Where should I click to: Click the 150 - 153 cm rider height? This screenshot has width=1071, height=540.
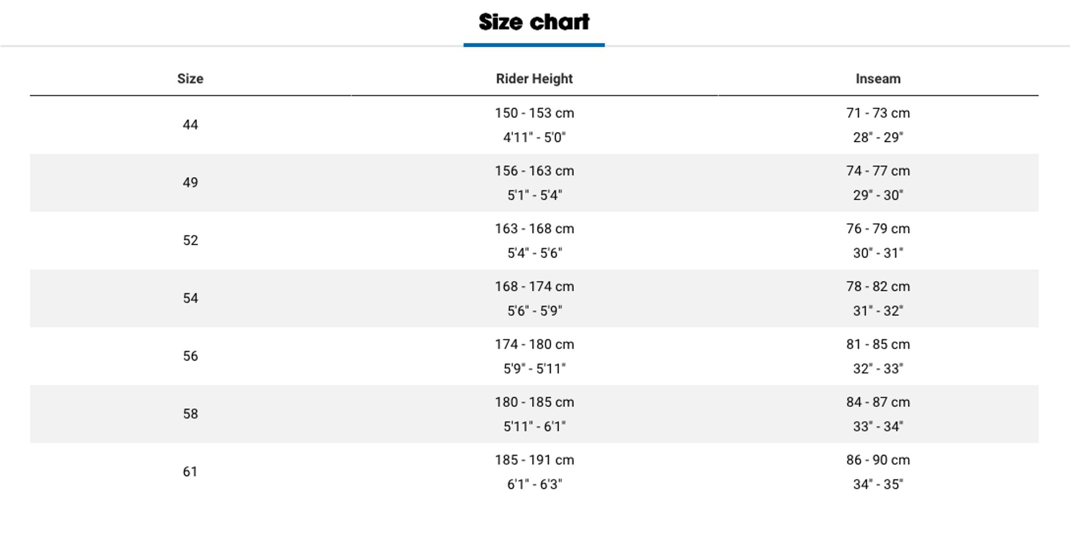pyautogui.click(x=534, y=113)
